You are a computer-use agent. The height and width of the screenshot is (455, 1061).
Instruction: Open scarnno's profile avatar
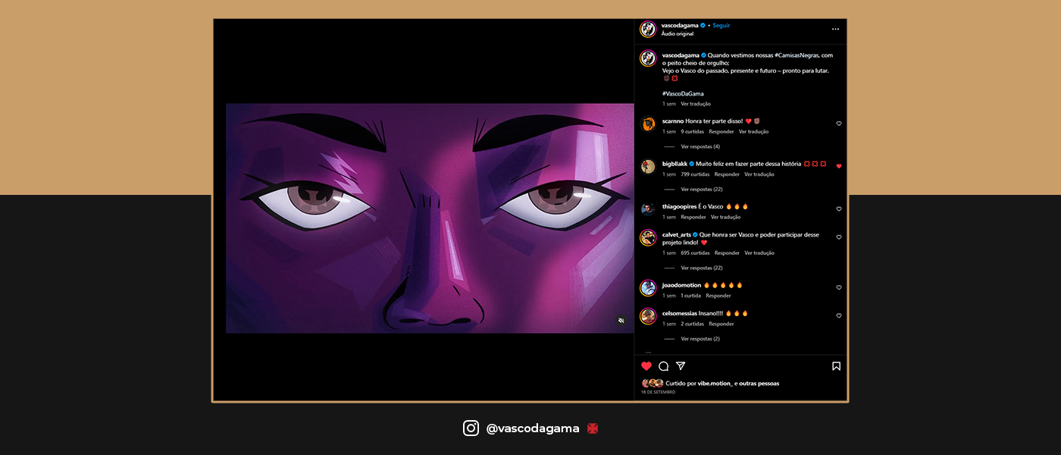pos(648,124)
